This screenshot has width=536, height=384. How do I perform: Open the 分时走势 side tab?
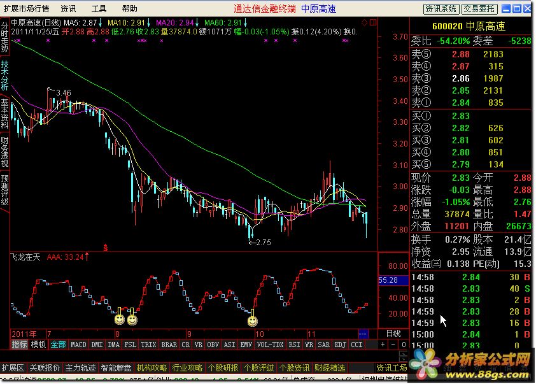[x=4, y=37]
